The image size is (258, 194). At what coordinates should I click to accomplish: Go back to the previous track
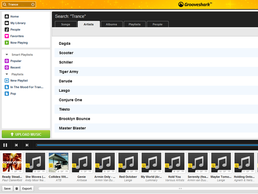16,145
